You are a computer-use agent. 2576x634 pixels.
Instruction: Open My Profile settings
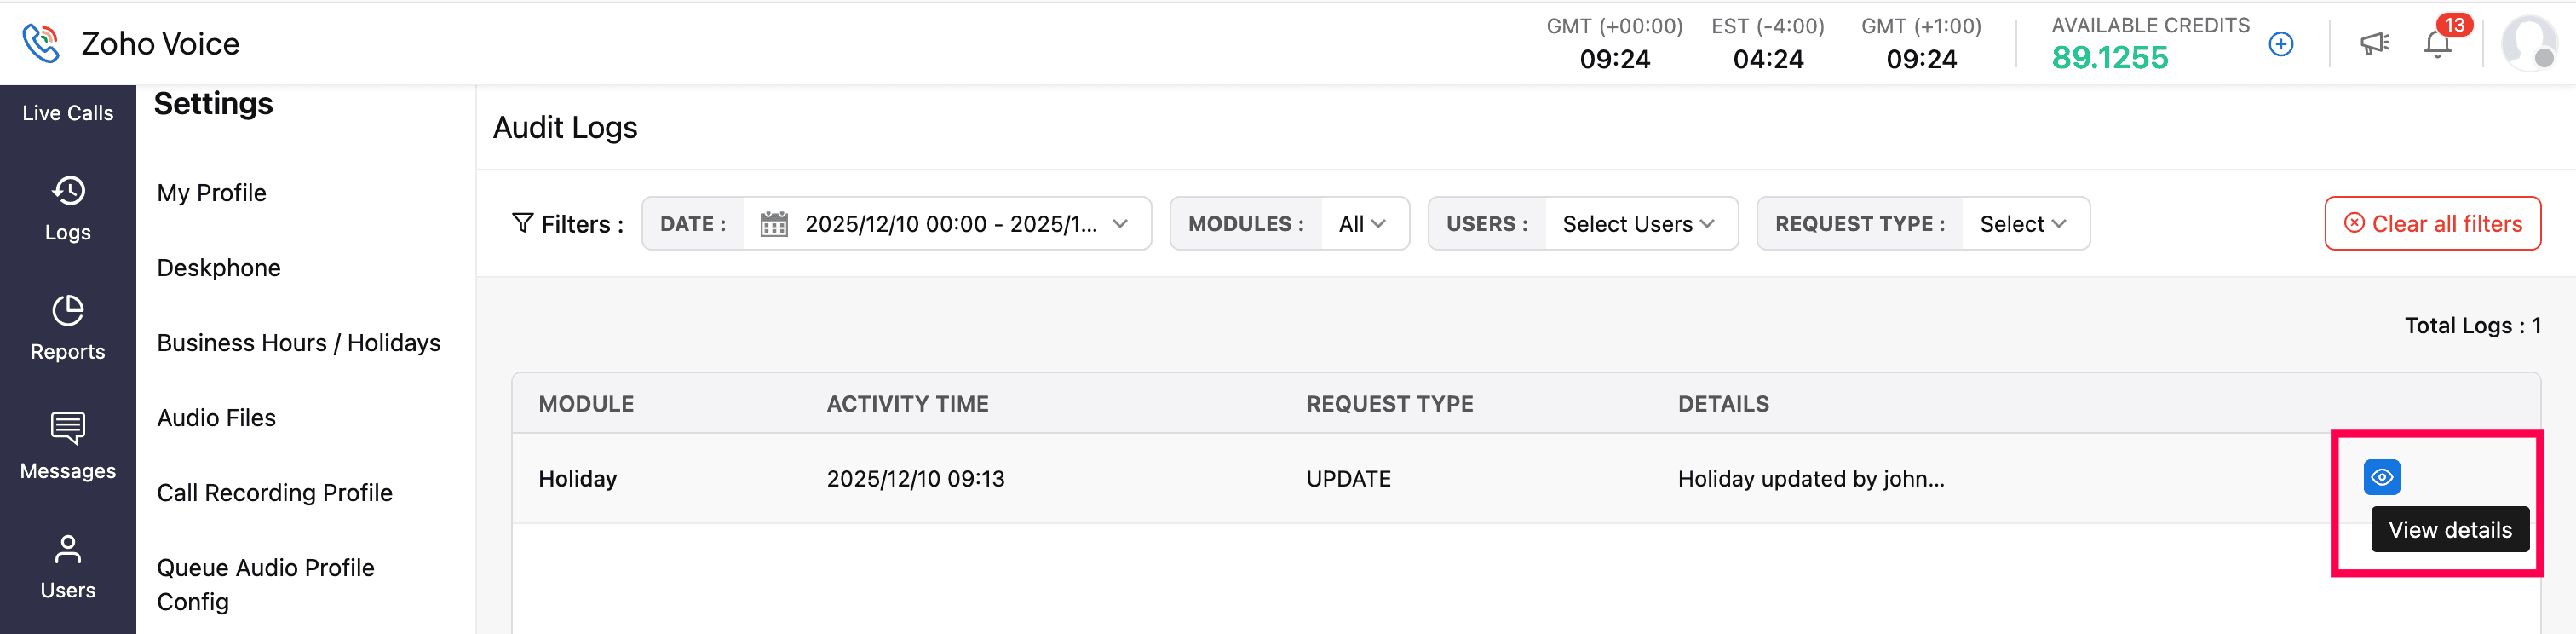212,193
